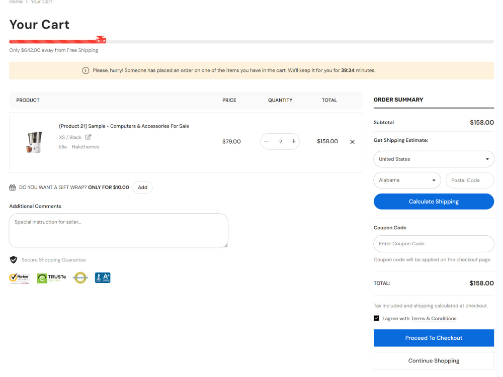Click the Norton Secured trust badge
The height and width of the screenshot is (377, 503).
coord(20,277)
